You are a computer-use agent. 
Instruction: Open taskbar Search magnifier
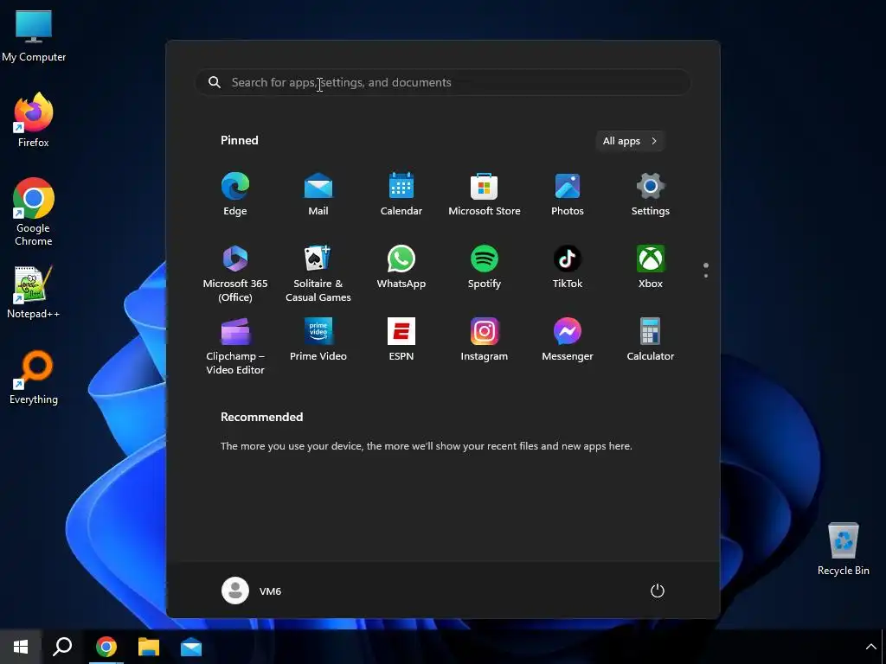tap(62, 647)
